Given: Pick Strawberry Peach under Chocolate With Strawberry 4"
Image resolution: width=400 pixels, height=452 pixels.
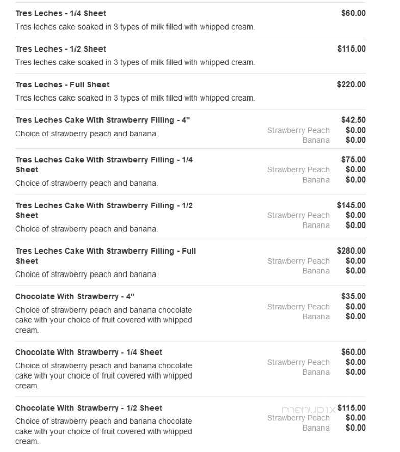Looking at the screenshot, I should coord(298,307).
